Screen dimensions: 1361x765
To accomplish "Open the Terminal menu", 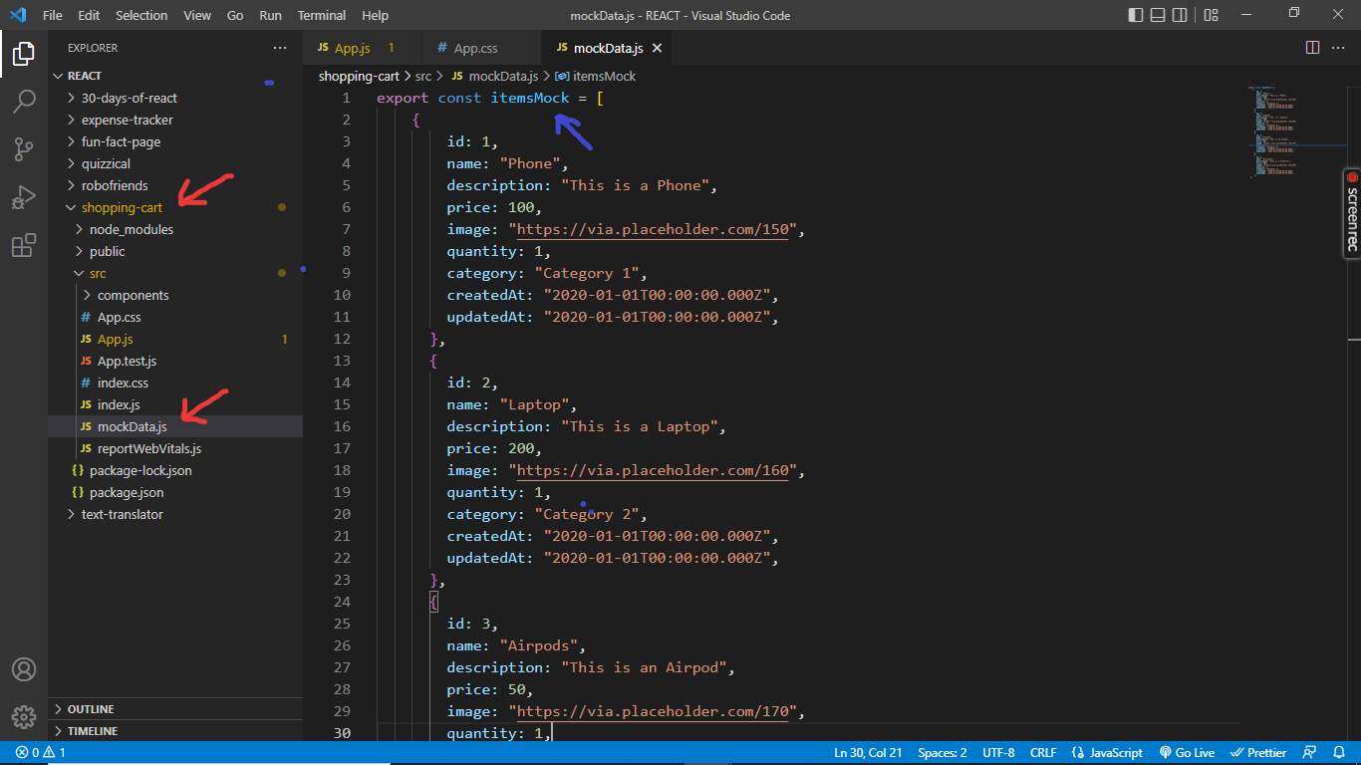I will (322, 15).
